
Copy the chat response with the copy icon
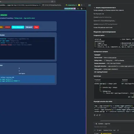(95, 115)
